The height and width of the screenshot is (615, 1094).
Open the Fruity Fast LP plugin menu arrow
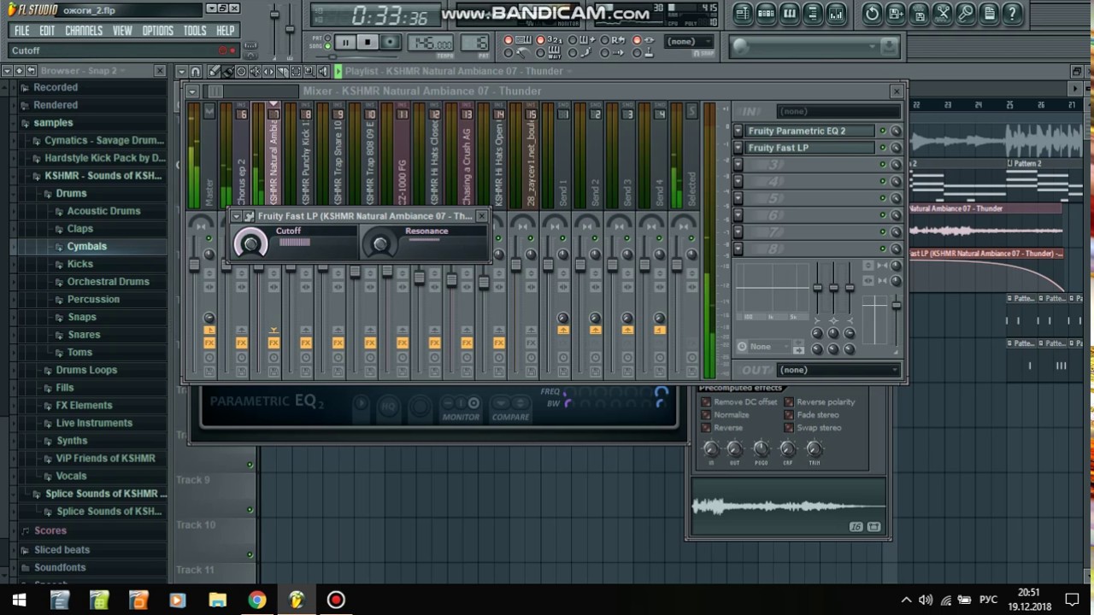tap(237, 217)
